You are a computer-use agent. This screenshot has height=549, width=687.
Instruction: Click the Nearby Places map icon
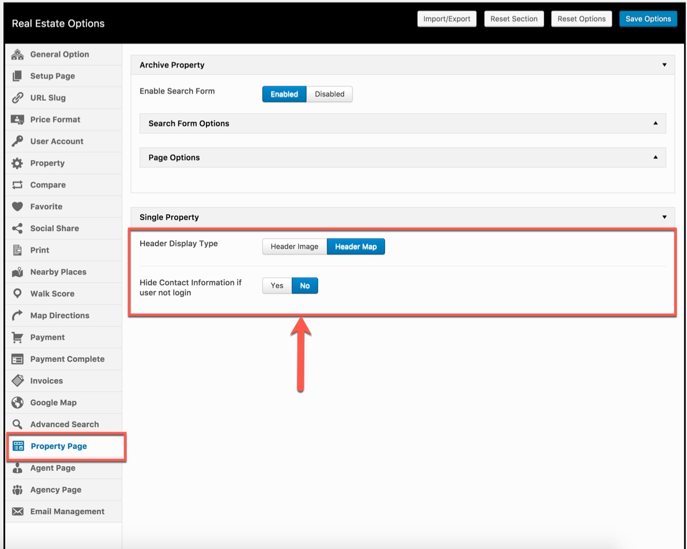click(x=17, y=272)
